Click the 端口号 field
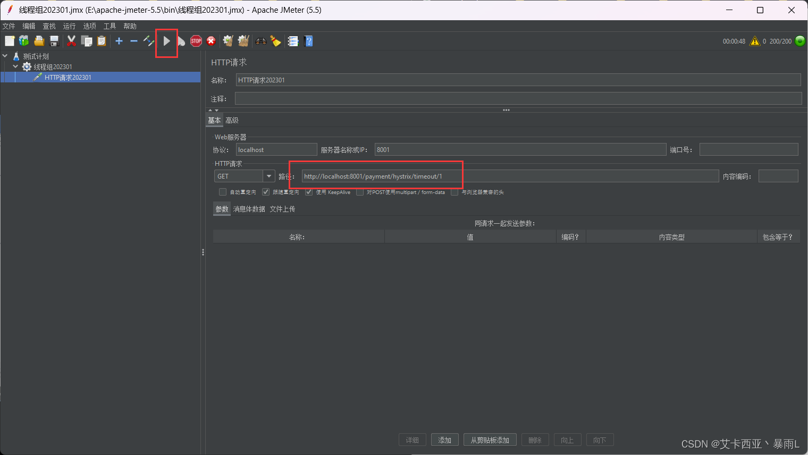This screenshot has height=455, width=808. click(749, 149)
